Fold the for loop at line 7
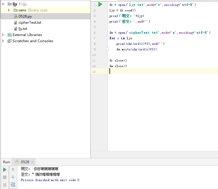218x189 pixels. [x=107, y=38]
